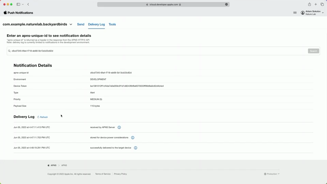
Task: Click info icon beside received by APNS Server
Action: 119,127
